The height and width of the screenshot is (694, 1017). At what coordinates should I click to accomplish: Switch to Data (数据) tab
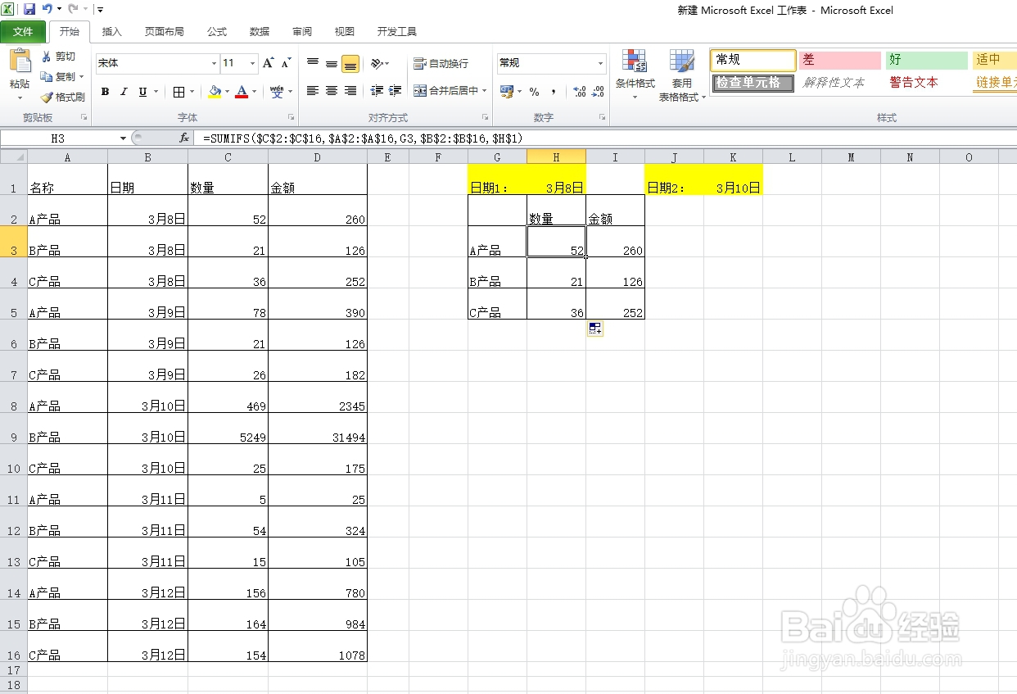tap(259, 32)
